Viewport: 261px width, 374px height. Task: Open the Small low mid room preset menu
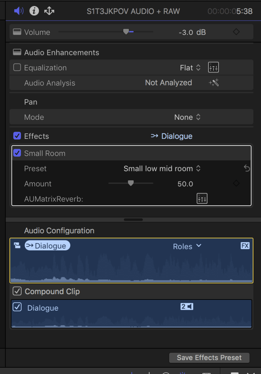162,169
